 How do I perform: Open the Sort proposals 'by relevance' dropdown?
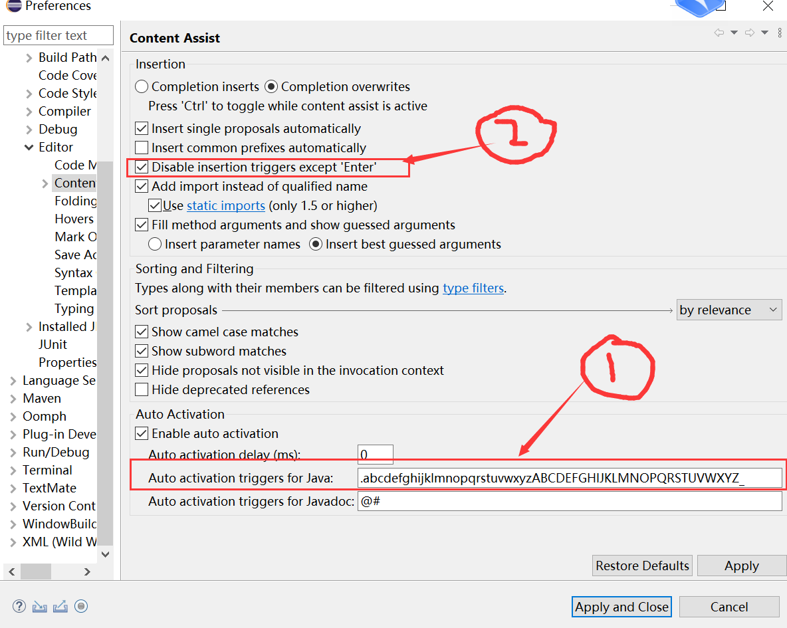tap(729, 310)
